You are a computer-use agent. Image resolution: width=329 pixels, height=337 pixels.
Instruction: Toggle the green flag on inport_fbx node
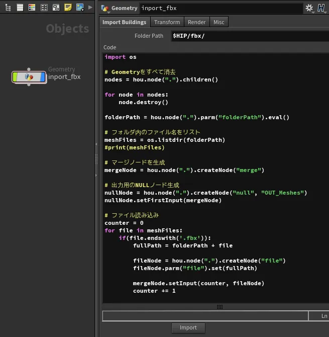15,77
